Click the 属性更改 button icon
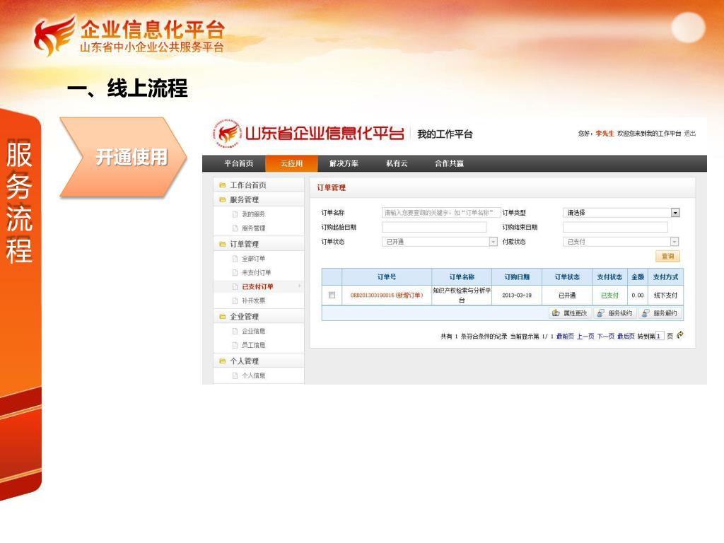The width and height of the screenshot is (724, 543). click(x=556, y=313)
